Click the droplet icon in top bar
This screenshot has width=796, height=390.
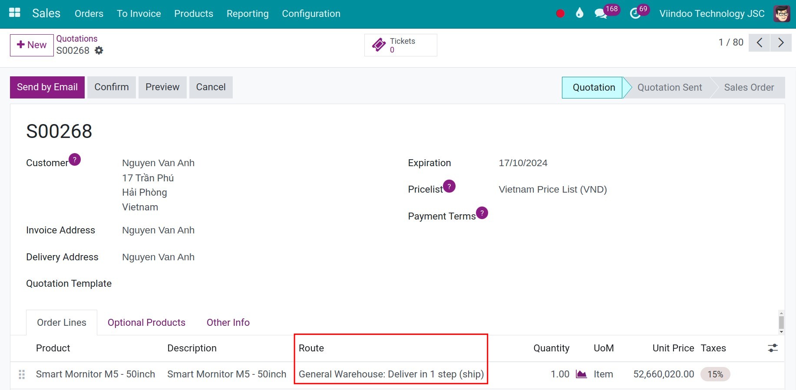tap(579, 13)
